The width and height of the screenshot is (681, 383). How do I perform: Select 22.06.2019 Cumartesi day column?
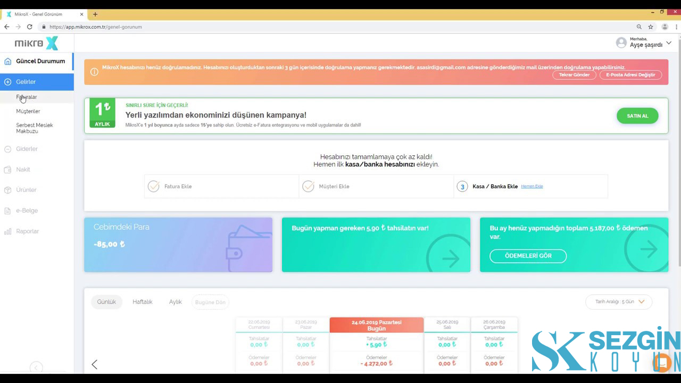coord(259,324)
